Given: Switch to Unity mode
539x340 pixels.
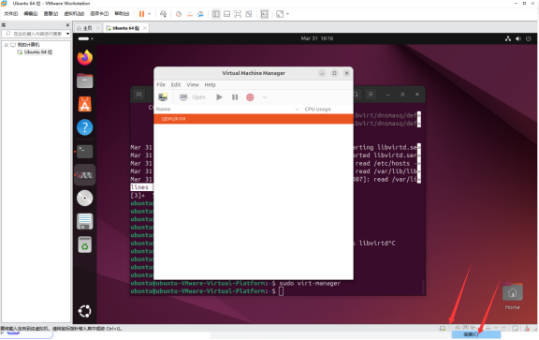Looking at the screenshot, I should [x=249, y=14].
